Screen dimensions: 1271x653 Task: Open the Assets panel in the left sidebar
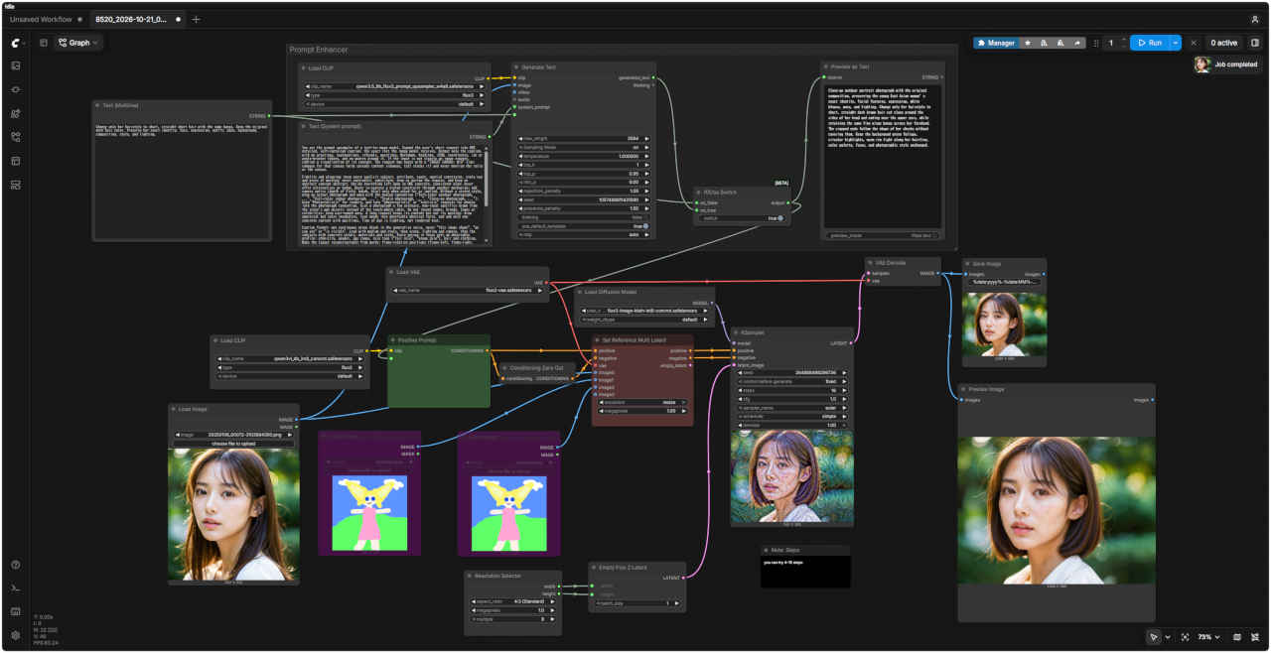[16, 65]
